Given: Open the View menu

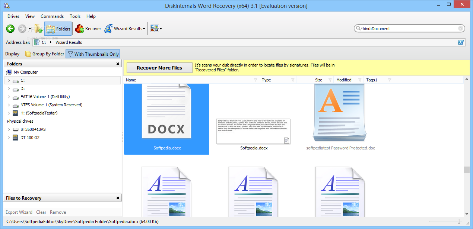Looking at the screenshot, I should [30, 16].
